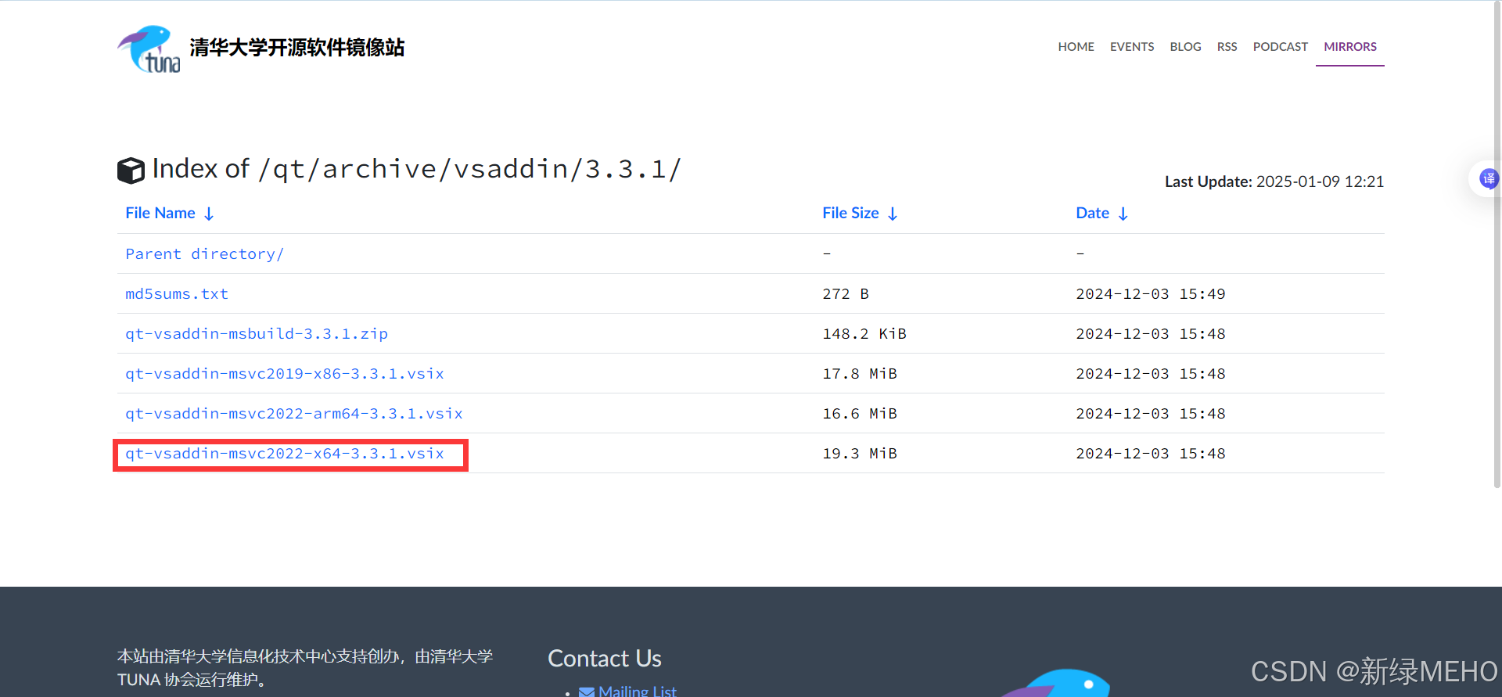The width and height of the screenshot is (1502, 697).
Task: Go to the BLOG page
Action: coord(1185,47)
